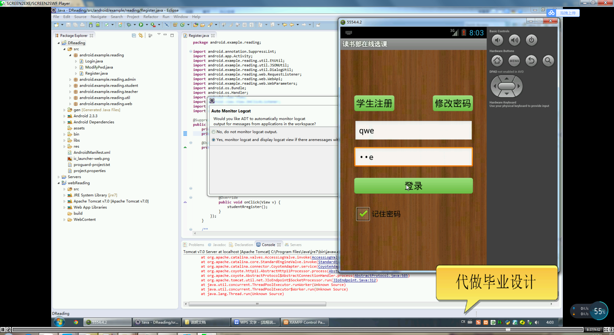Click the emulator MENU hardware button
The height and width of the screenshot is (335, 614).
514,61
